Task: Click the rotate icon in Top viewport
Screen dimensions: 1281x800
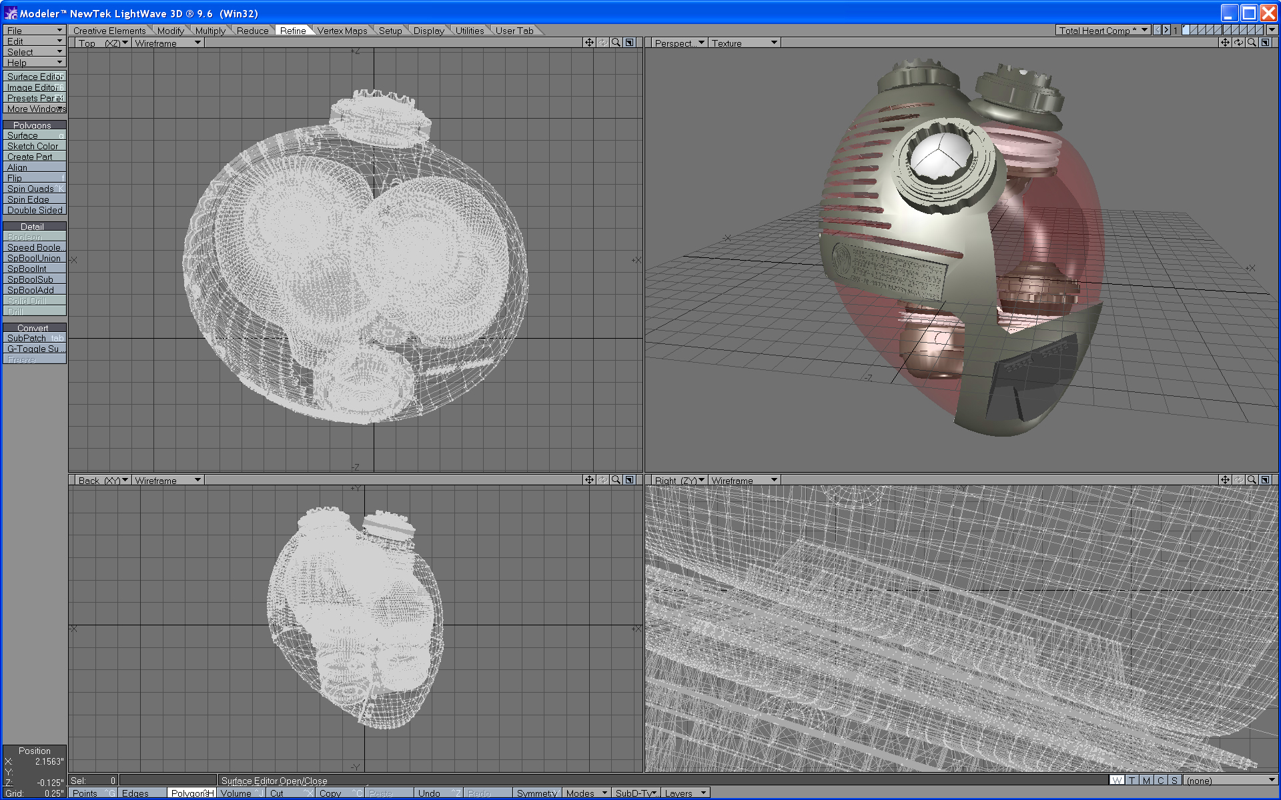Action: coord(602,43)
